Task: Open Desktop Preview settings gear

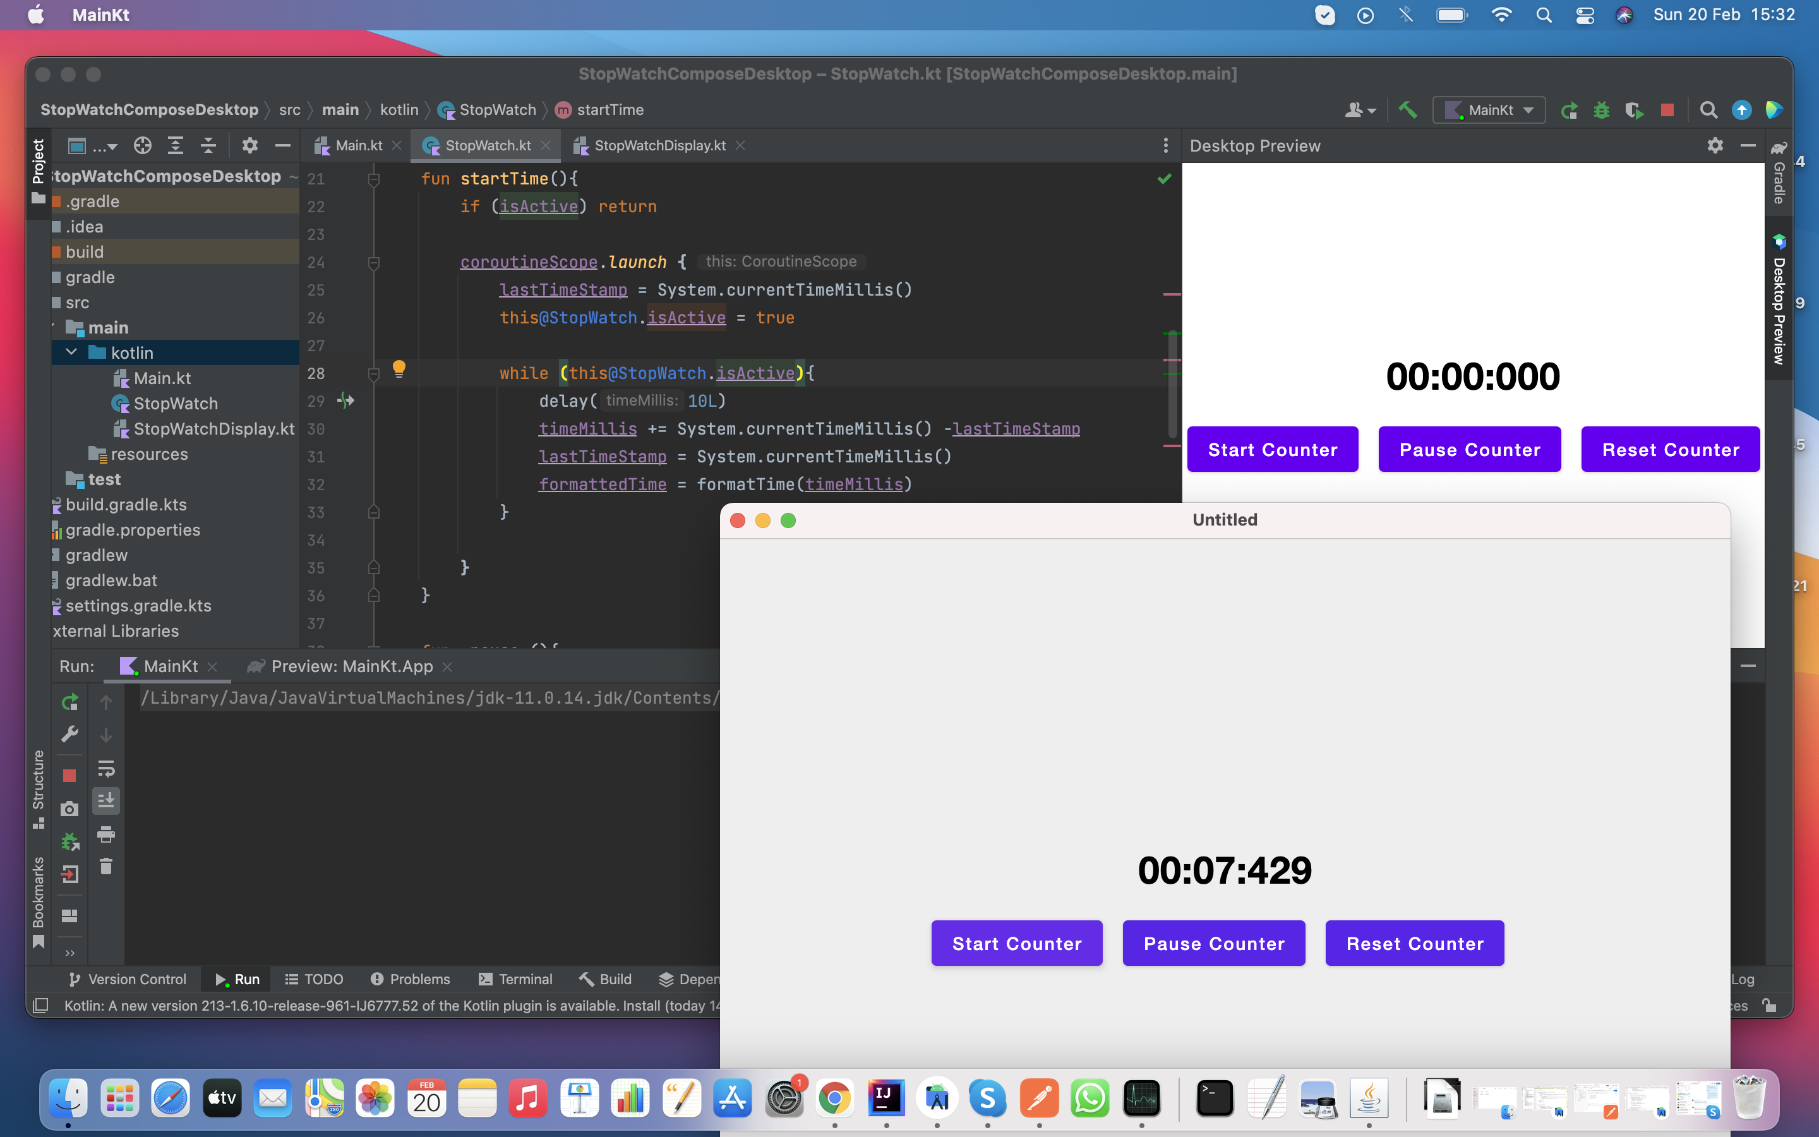Action: coord(1715,146)
